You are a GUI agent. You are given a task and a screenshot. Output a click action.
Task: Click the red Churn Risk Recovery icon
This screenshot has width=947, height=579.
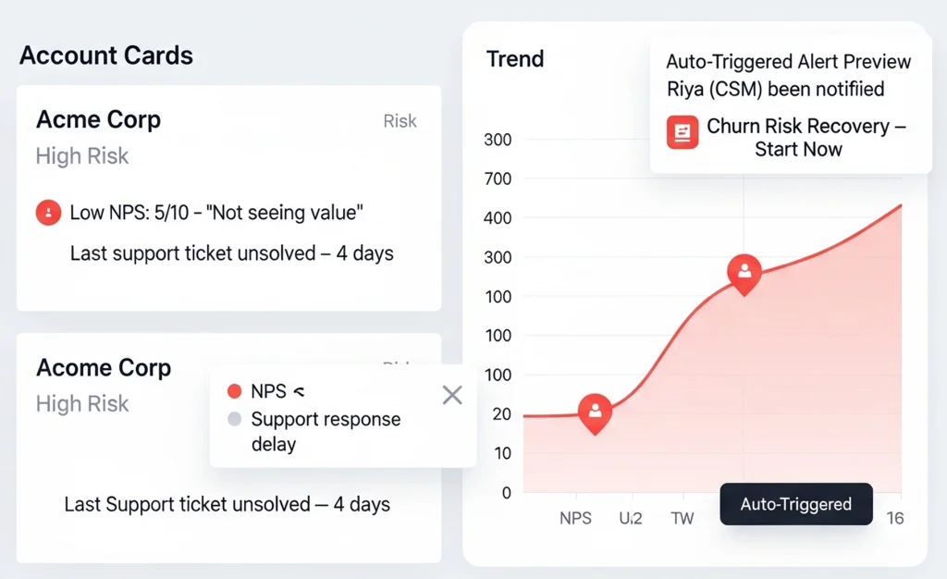683,132
